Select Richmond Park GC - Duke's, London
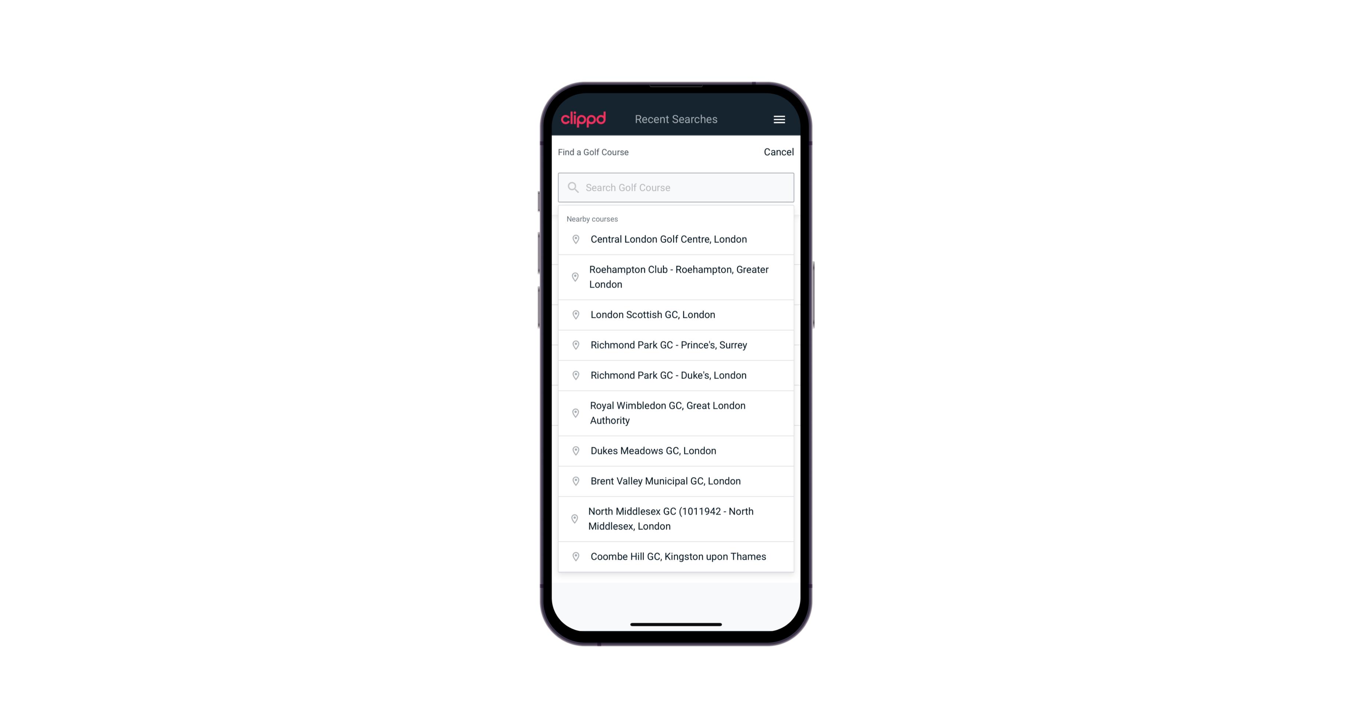1353x728 pixels. point(676,375)
